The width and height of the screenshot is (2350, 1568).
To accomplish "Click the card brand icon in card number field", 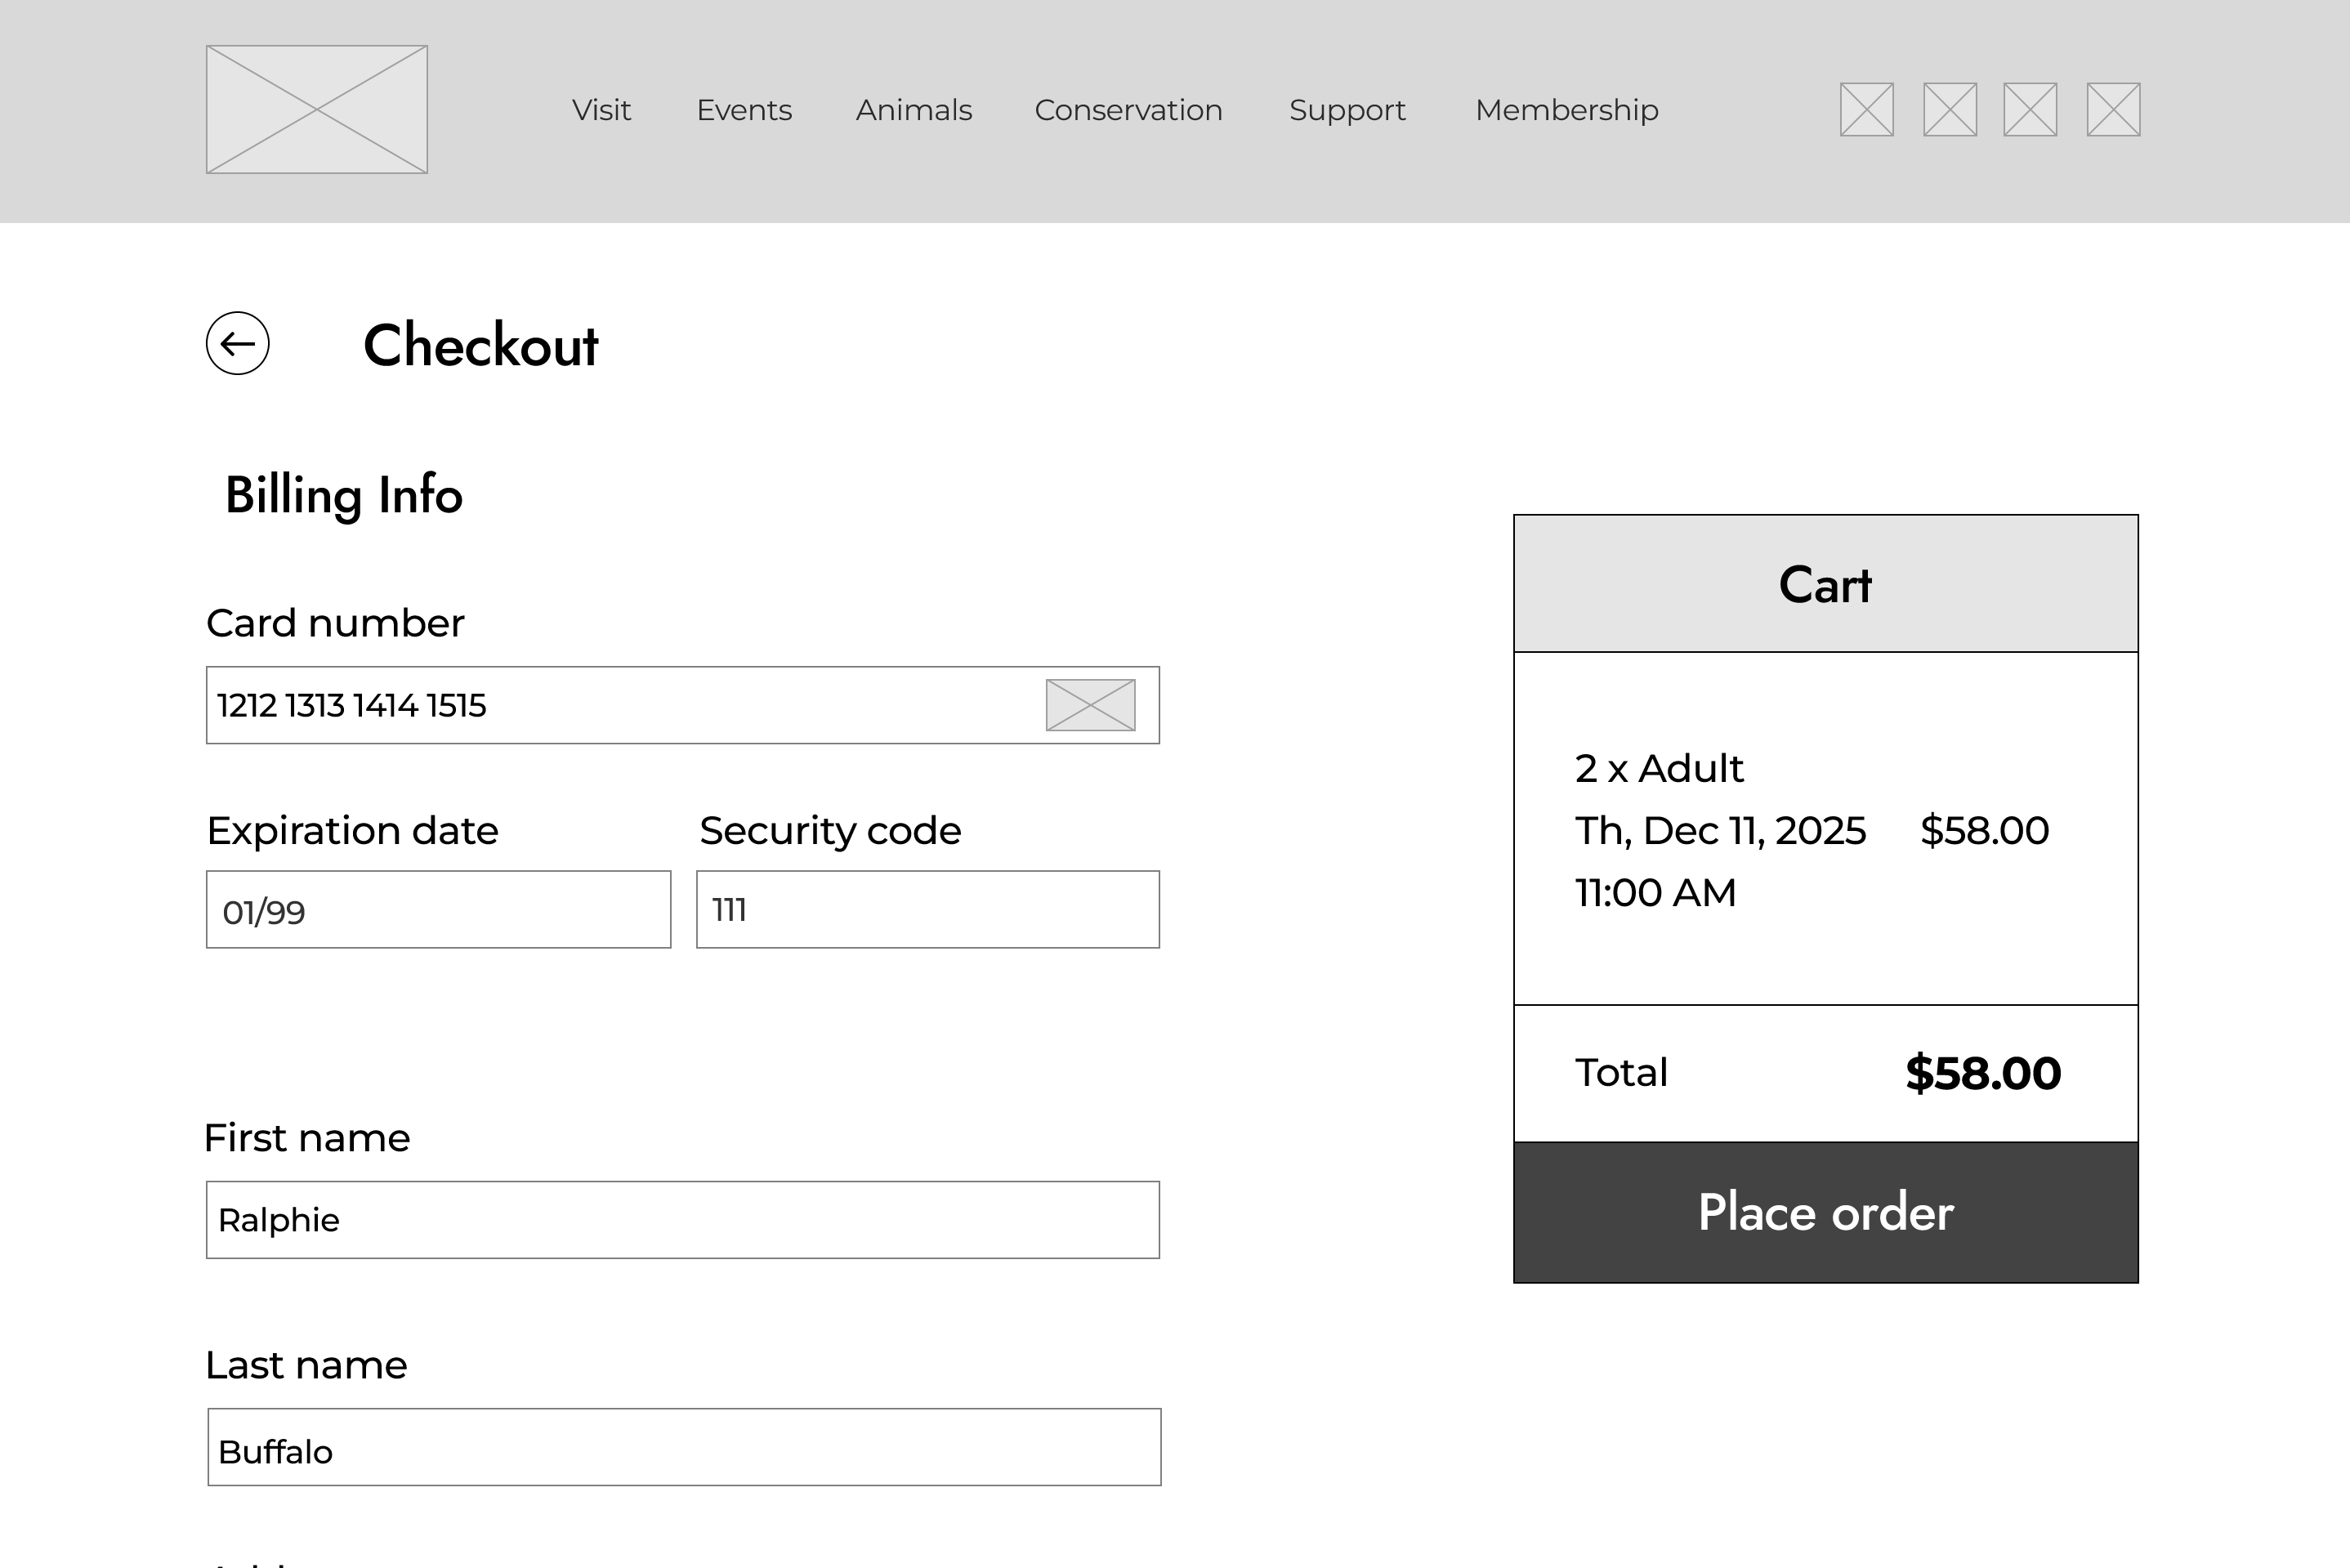I will pyautogui.click(x=1090, y=705).
